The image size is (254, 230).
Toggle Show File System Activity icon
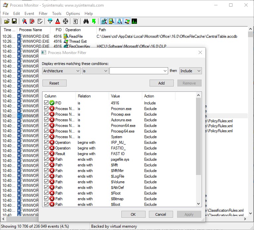pos(112,21)
